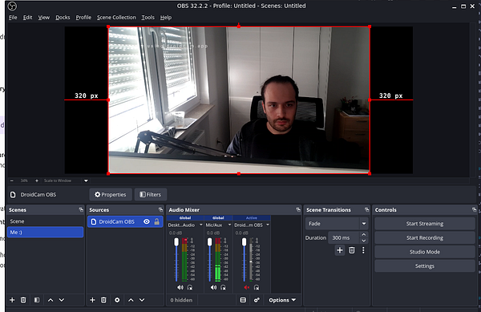Hide DroidCam OBS source via eye icon
Viewport: 481px width, 312px height.
[147, 221]
